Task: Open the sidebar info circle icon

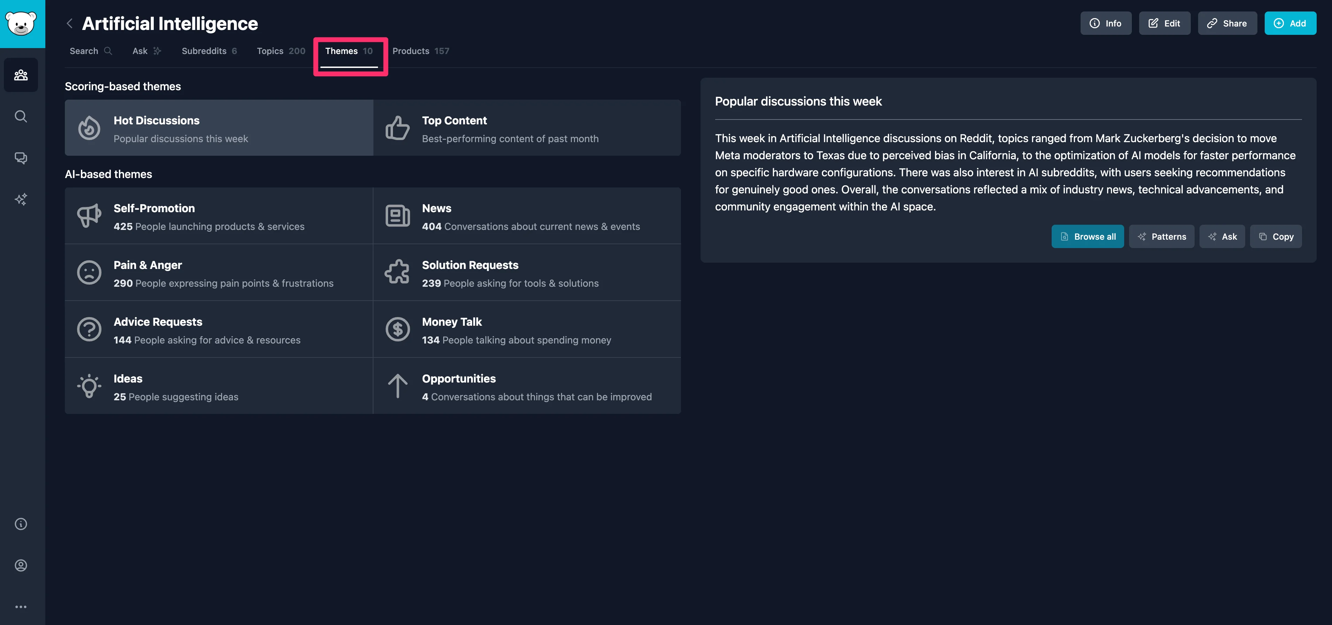Action: (21, 524)
